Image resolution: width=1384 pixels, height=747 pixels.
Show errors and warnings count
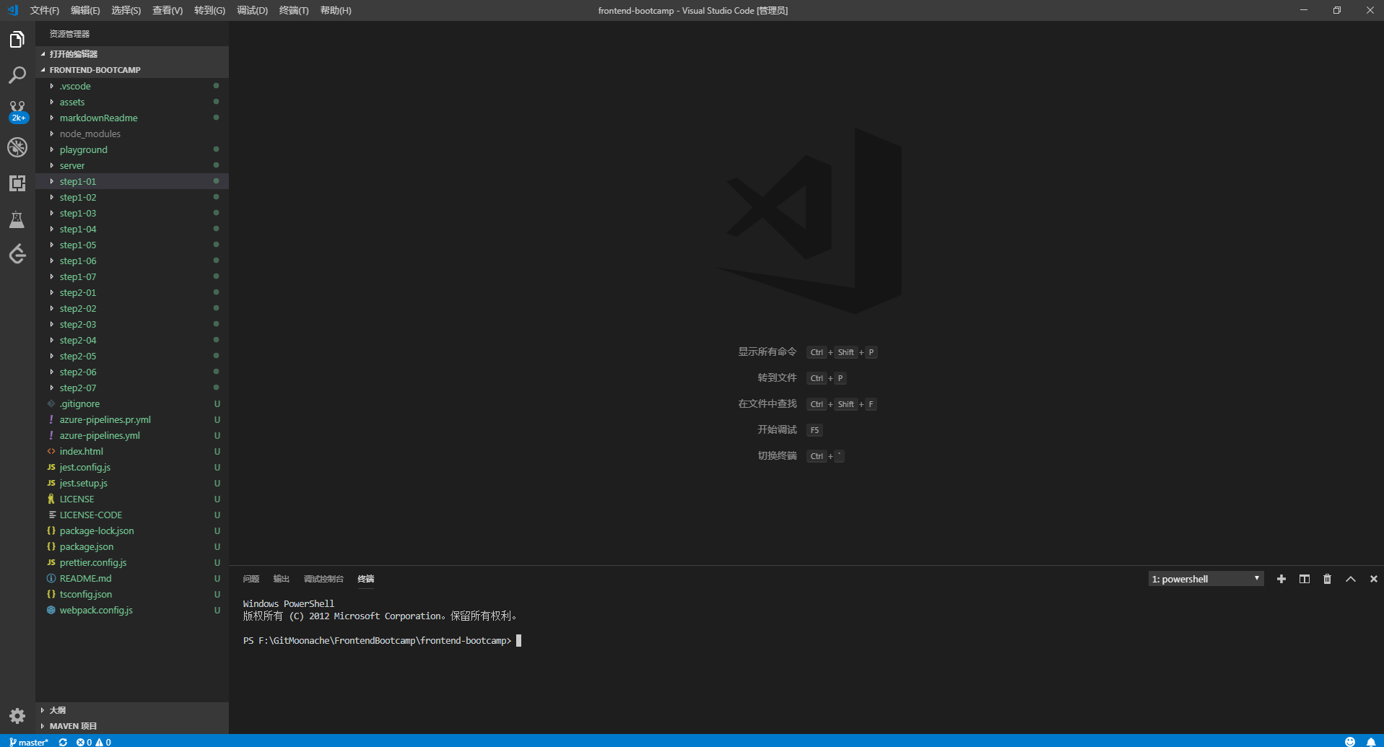[94, 742]
